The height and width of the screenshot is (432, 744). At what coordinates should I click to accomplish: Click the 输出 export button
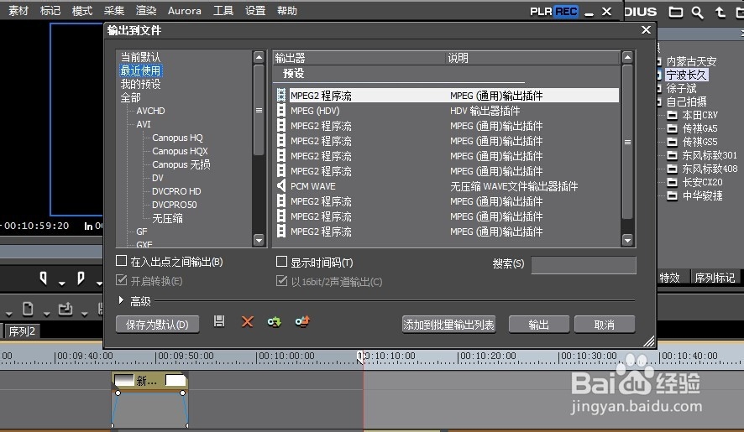(x=539, y=325)
